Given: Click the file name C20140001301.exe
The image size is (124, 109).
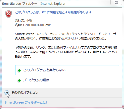Looking at the screenshot, I should pyautogui.click(x=37, y=25).
